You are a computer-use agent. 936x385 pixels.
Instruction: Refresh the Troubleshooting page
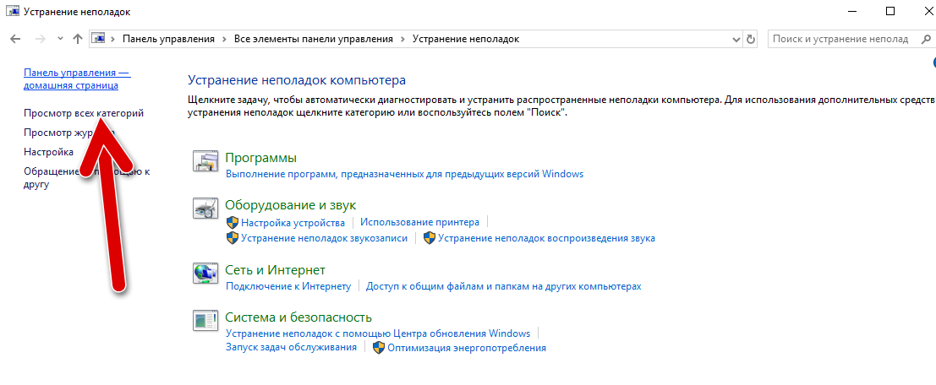coord(751,39)
